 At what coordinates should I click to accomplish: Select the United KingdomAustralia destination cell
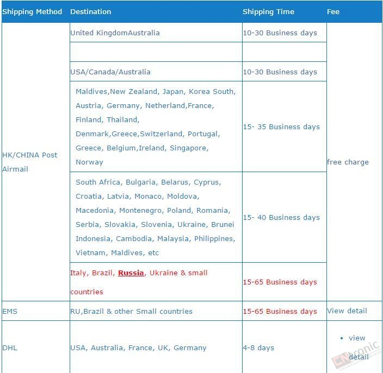(x=156, y=33)
